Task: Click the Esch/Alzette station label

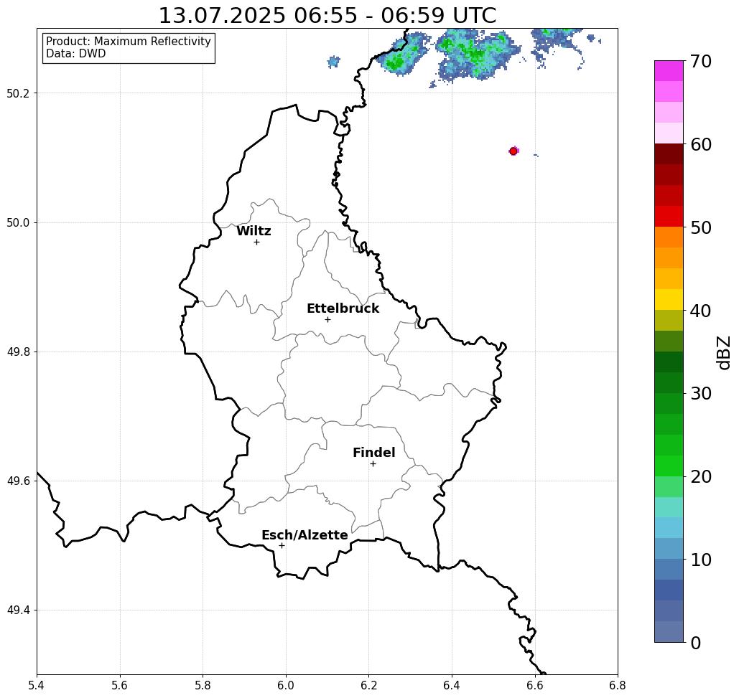Action: 305,535
